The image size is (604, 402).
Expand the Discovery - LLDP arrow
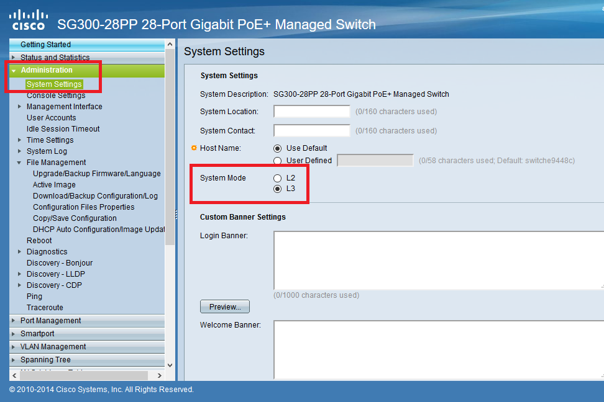tap(20, 274)
